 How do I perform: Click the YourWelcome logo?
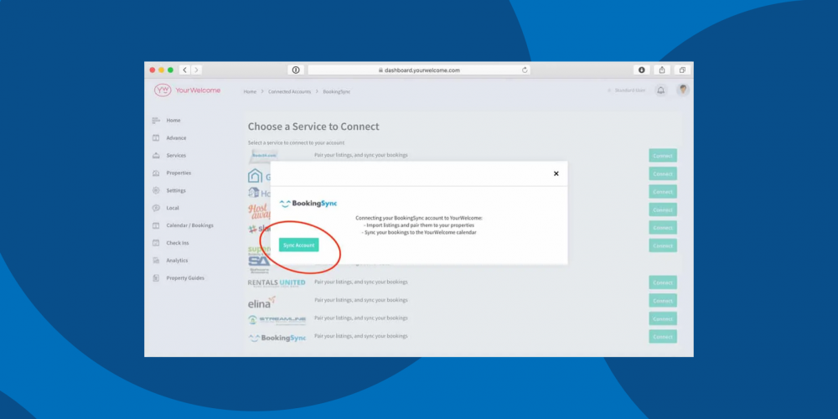tap(188, 91)
